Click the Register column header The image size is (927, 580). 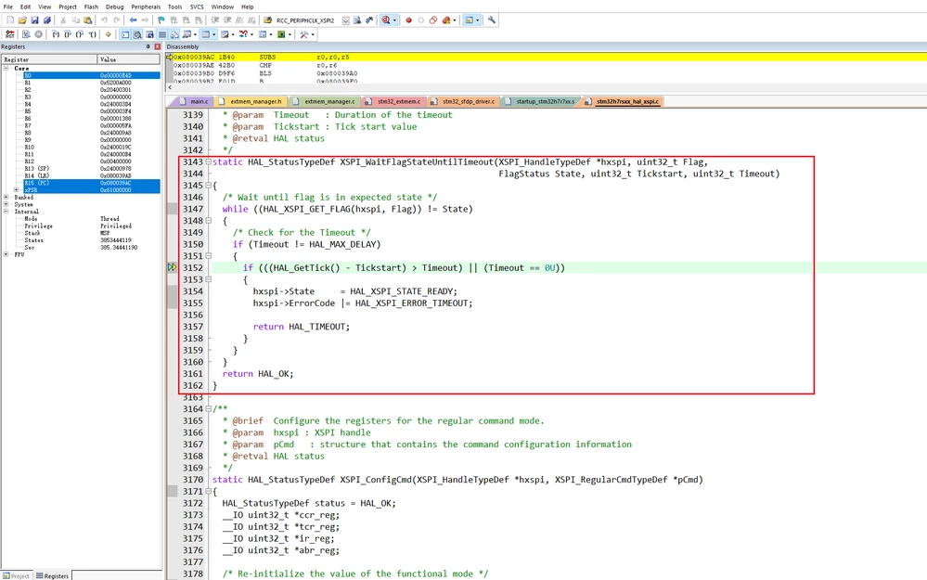tap(49, 59)
